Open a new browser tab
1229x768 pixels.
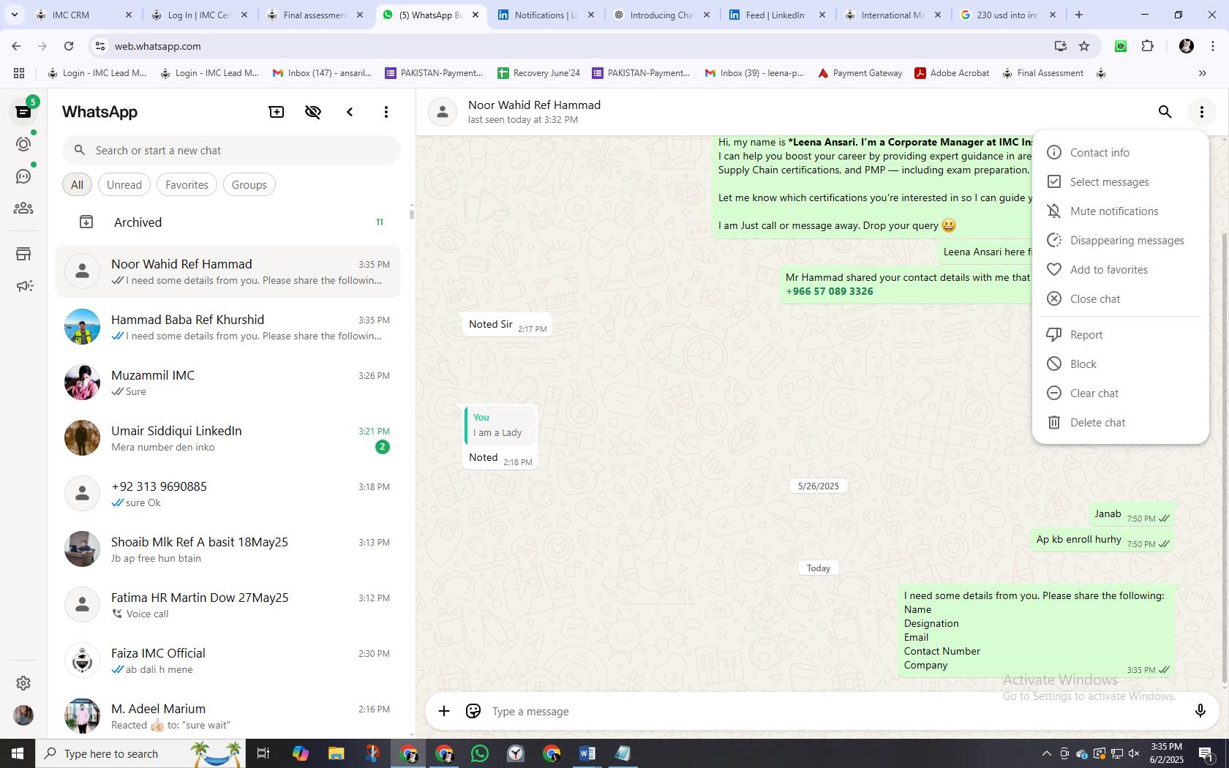pyautogui.click(x=1078, y=15)
